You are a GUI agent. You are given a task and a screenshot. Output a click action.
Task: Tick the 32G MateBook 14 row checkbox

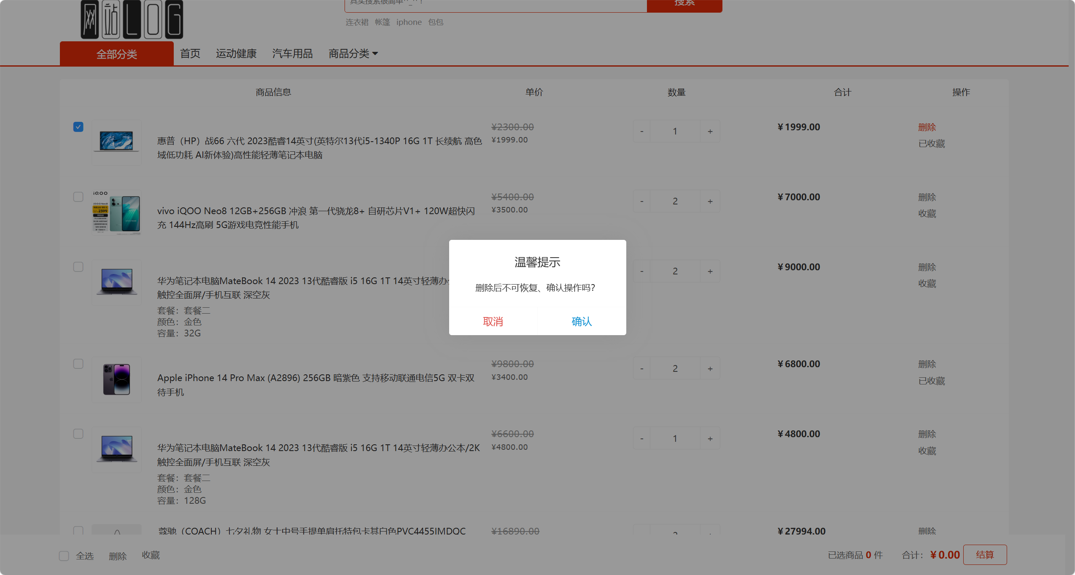(78, 267)
